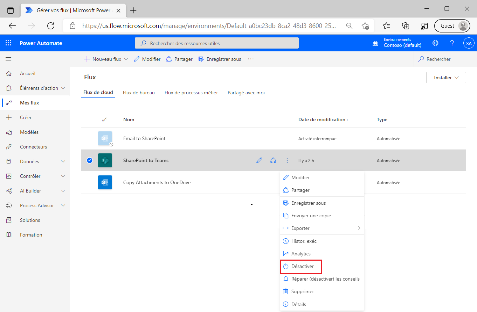
Task: Click Enregistrer sous in the command bar
Action: click(220, 59)
